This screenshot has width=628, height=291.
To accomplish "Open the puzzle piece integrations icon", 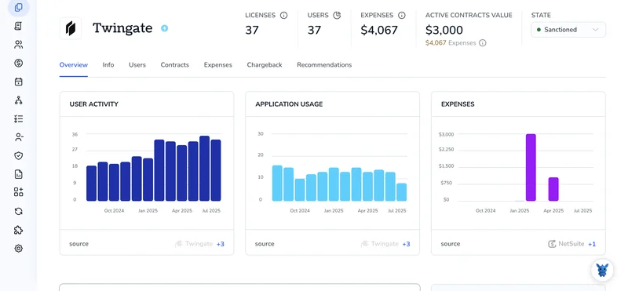I will (x=18, y=230).
